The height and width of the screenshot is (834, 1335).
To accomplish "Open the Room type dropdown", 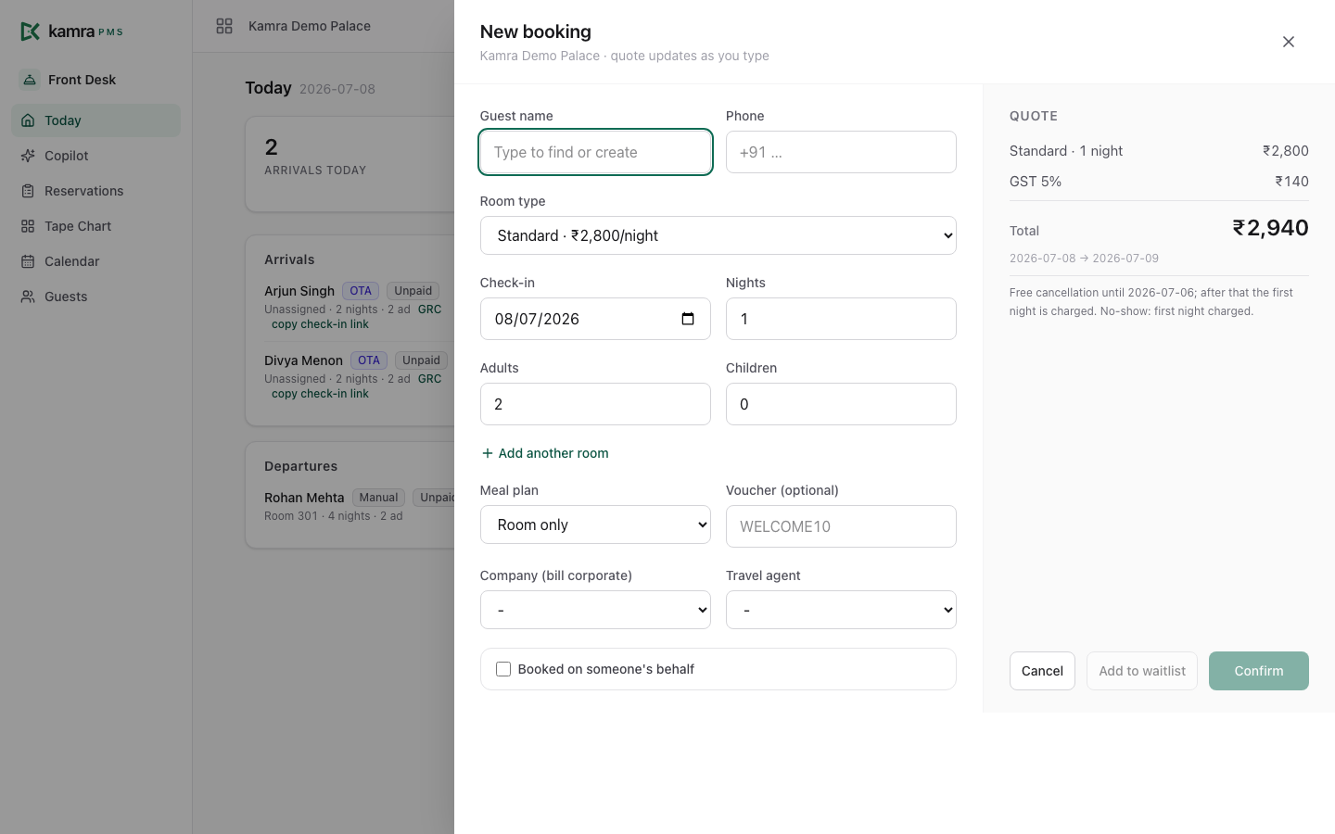I will coord(718,235).
